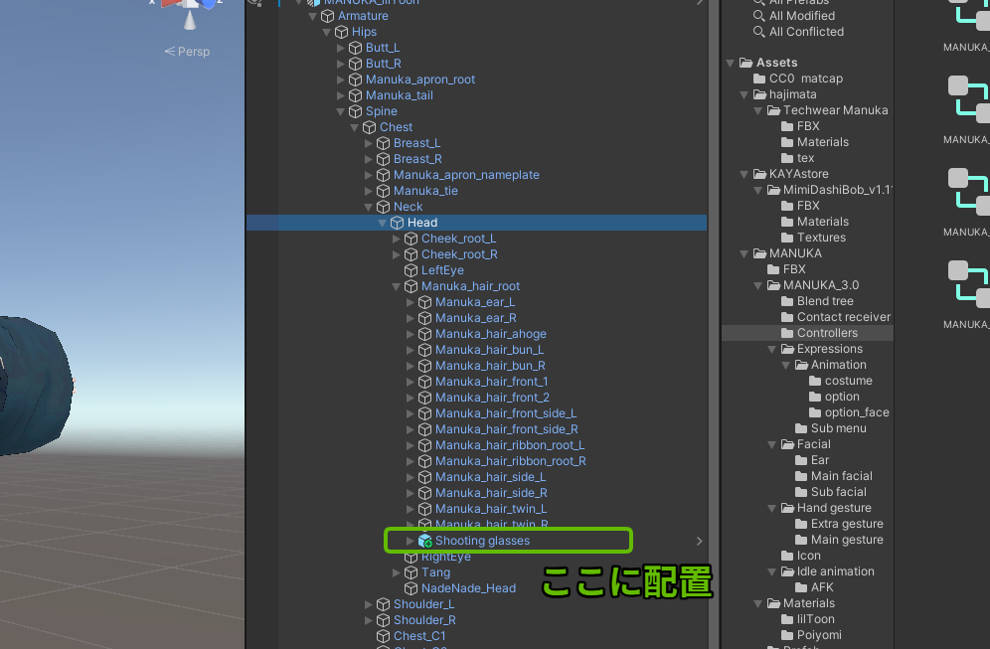Click the cube icon beside Head
Image resolution: width=990 pixels, height=649 pixels.
(x=397, y=223)
